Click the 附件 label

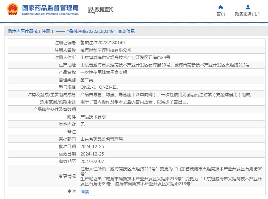pos(71,117)
